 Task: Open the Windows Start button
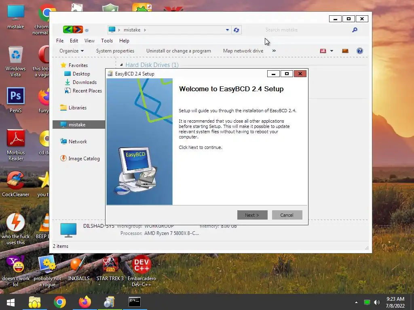[x=11, y=302]
